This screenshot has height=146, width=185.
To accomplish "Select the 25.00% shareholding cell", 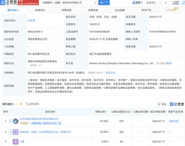I will (x=104, y=132).
